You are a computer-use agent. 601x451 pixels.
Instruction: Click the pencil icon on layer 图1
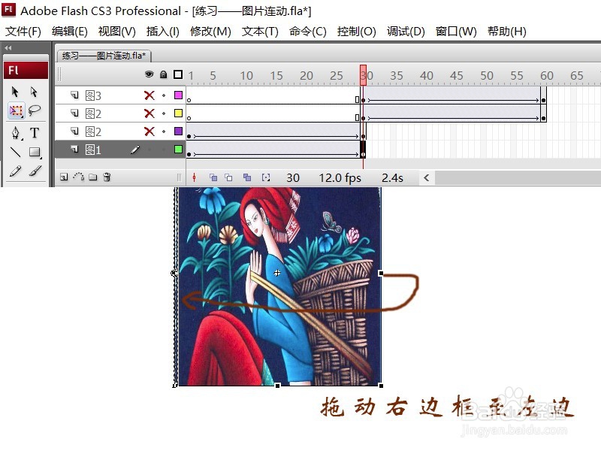click(135, 150)
